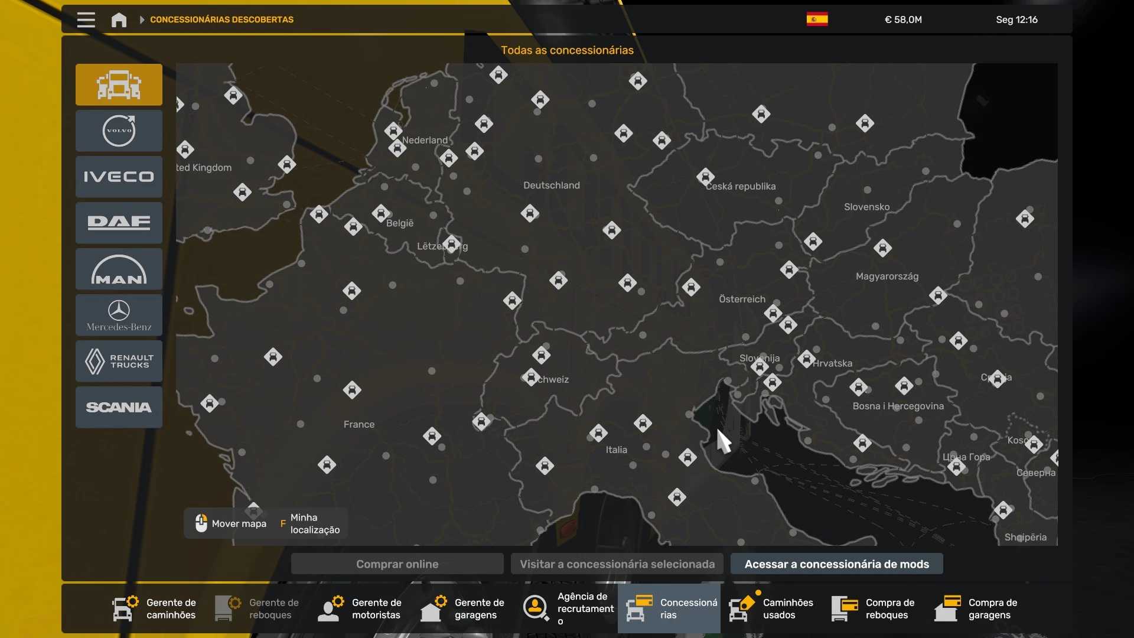Select dealer marker just left of Hrvatska label
The height and width of the screenshot is (638, 1134).
pos(807,359)
